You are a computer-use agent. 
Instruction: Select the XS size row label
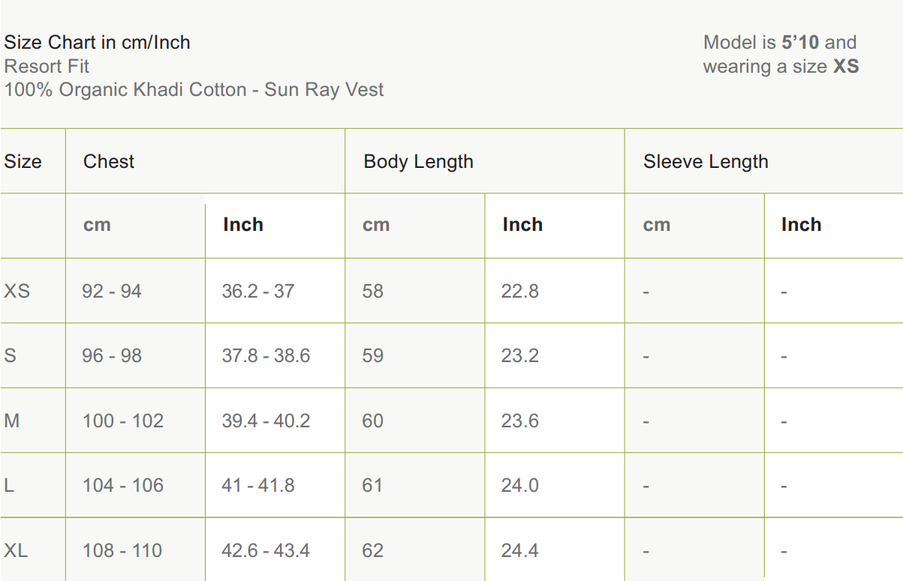click(x=17, y=291)
